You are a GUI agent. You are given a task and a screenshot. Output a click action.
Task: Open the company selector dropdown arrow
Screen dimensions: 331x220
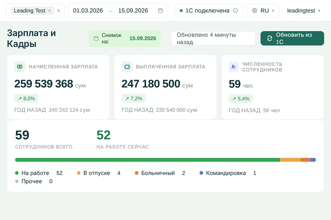pyautogui.click(x=59, y=11)
